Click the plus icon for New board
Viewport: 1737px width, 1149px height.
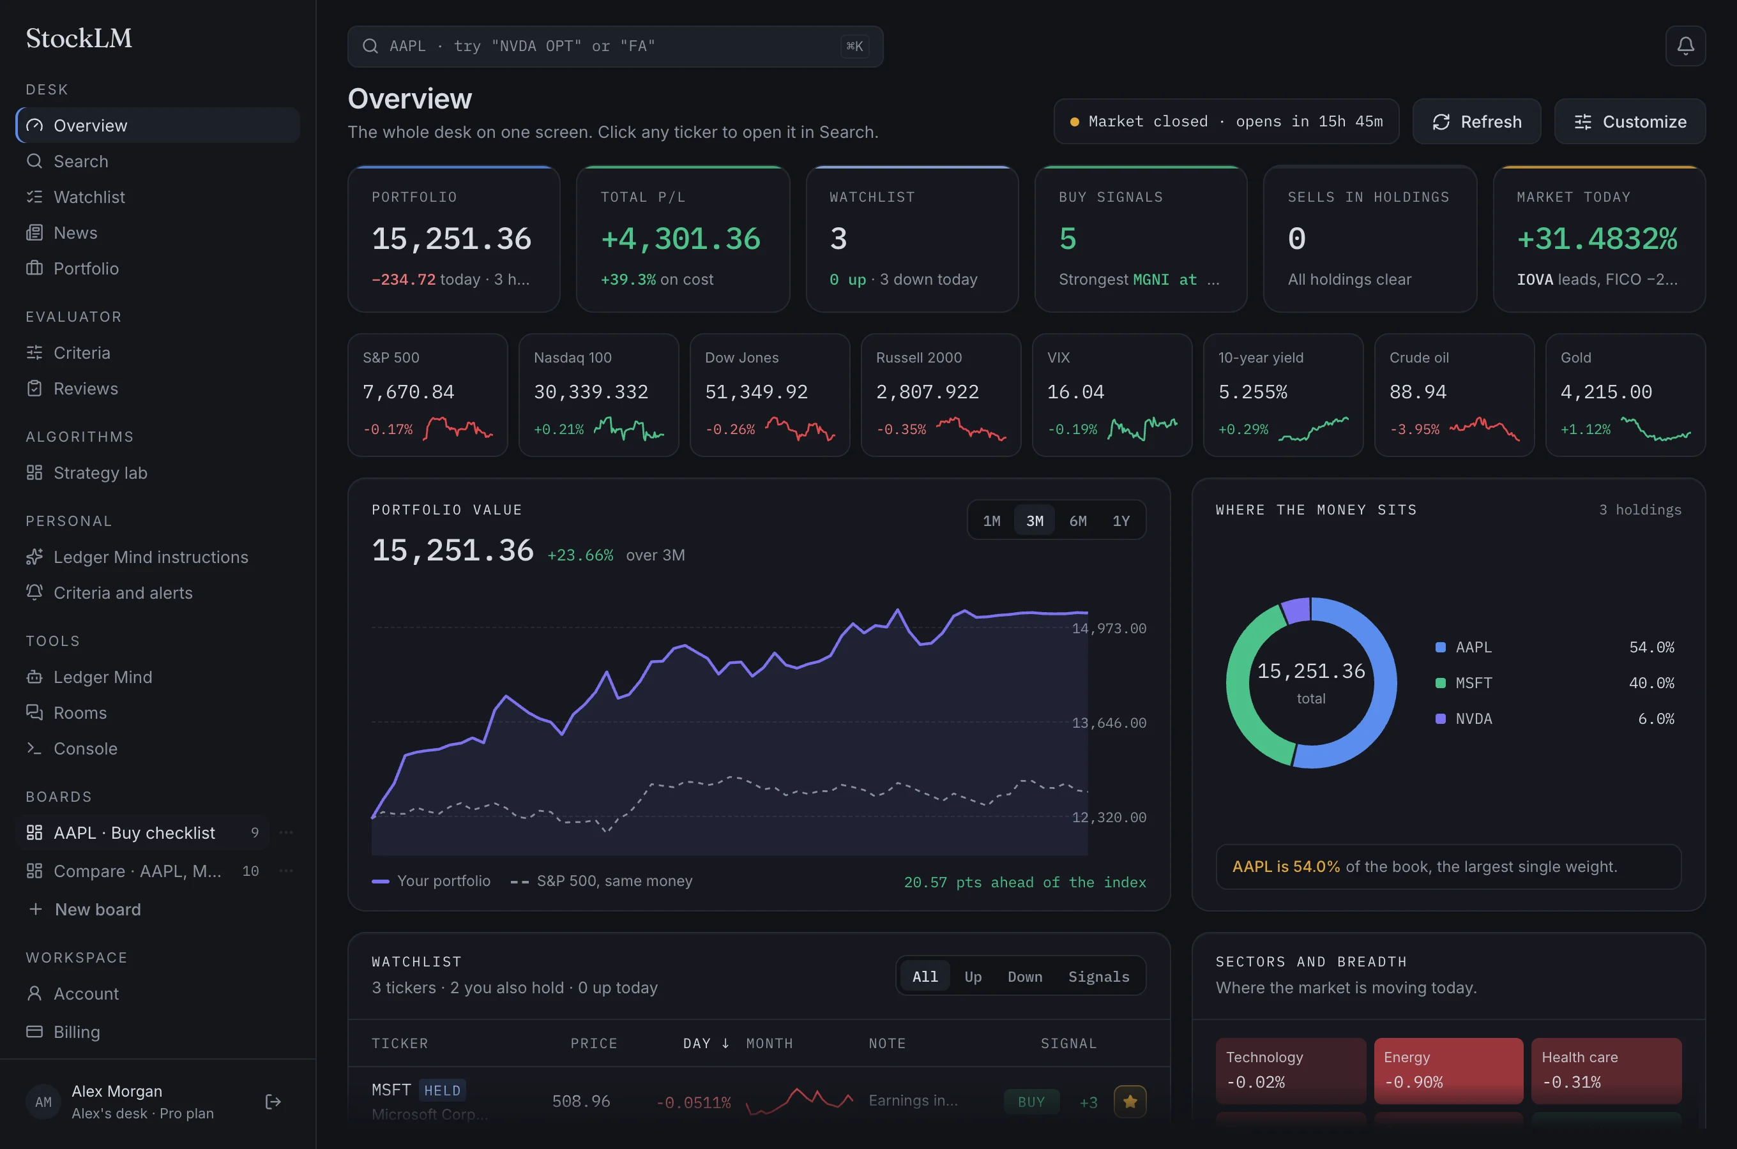34,908
